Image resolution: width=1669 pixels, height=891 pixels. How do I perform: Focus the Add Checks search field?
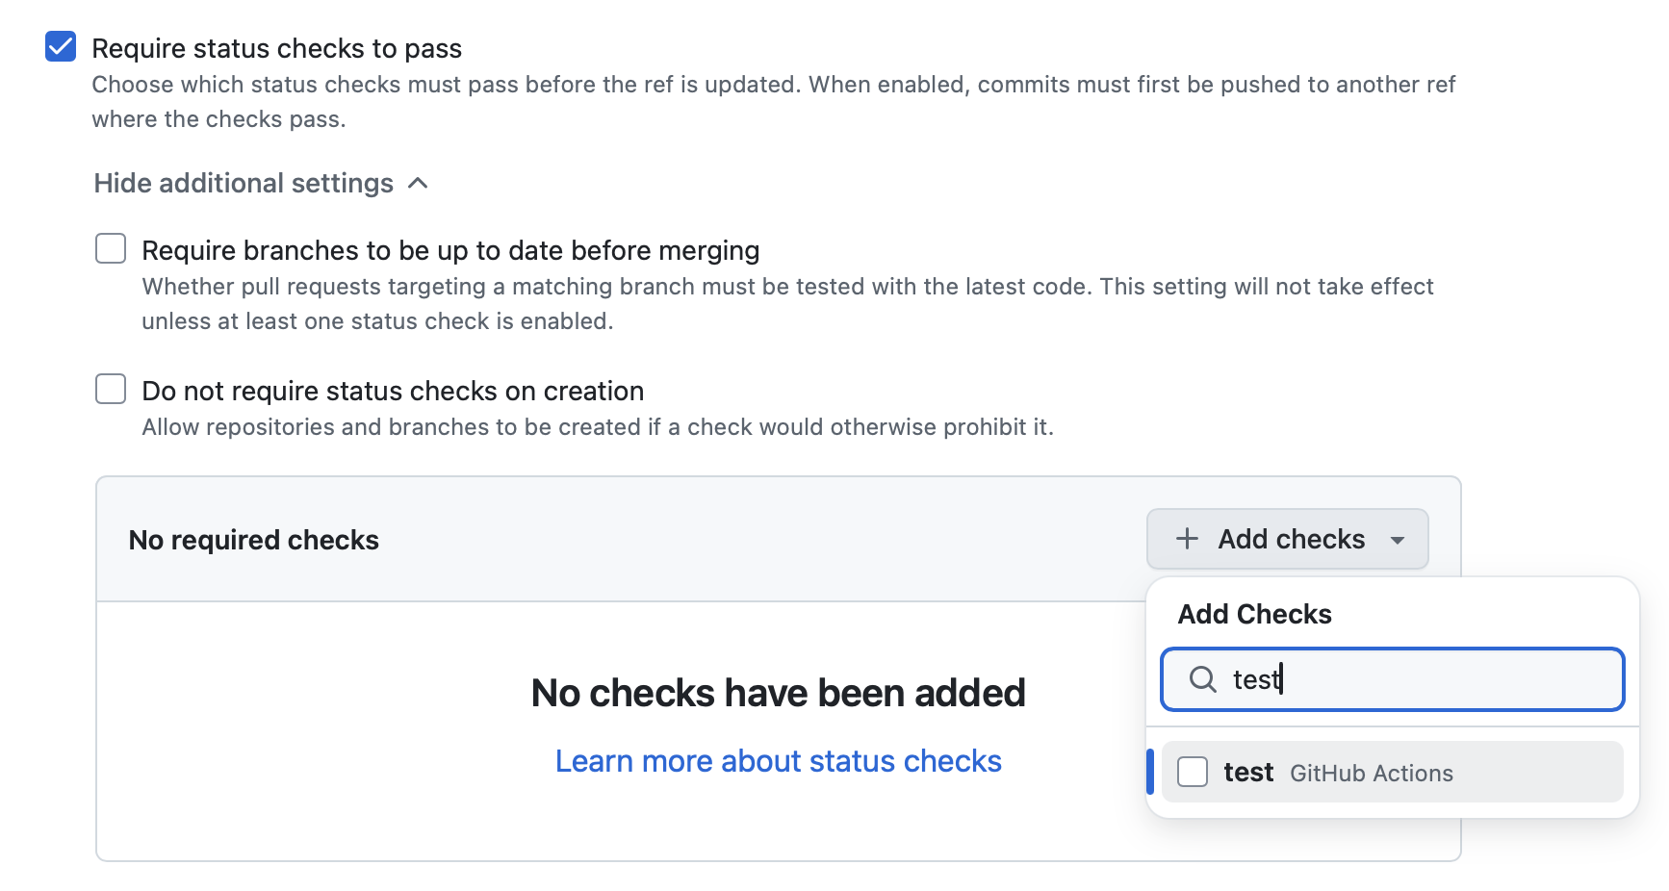point(1393,679)
